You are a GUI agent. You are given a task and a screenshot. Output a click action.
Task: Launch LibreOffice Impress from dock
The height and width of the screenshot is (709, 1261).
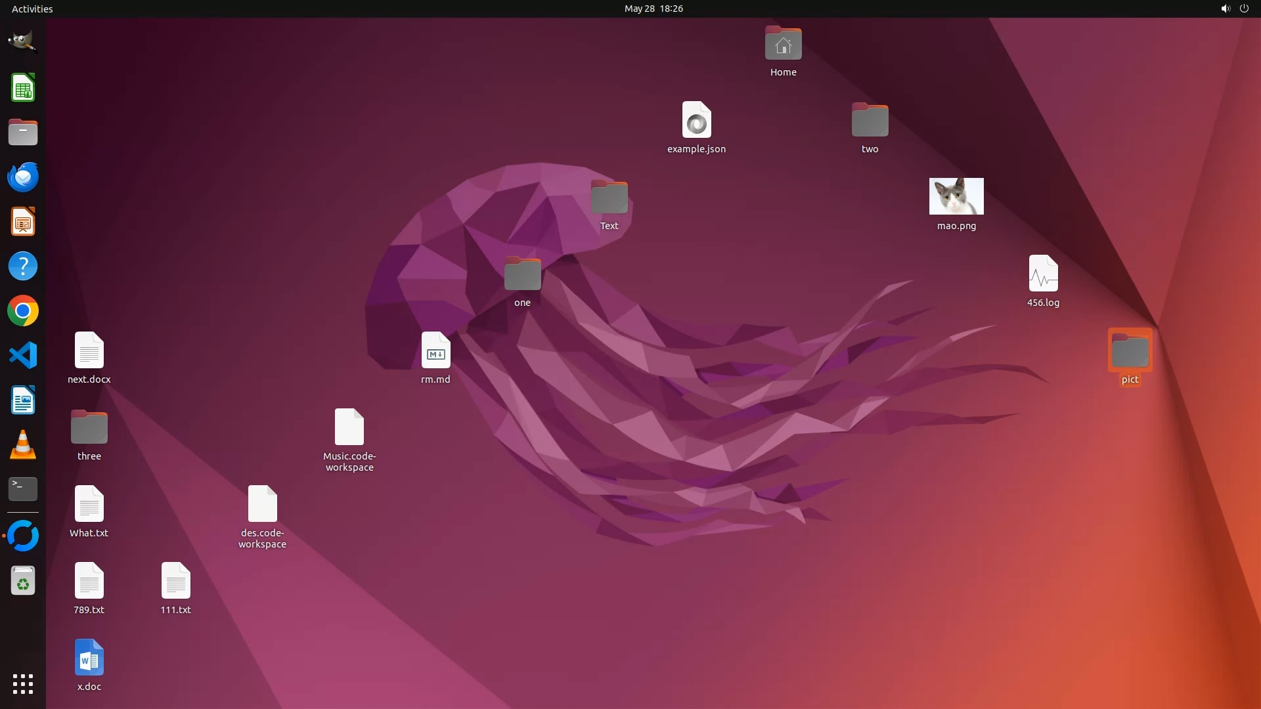pos(22,222)
